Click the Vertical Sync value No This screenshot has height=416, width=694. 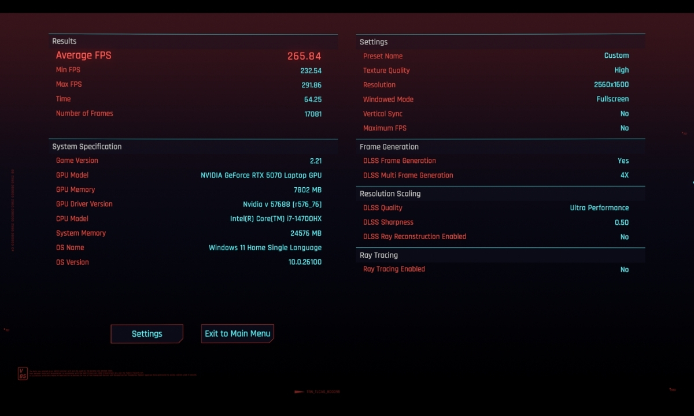click(625, 114)
